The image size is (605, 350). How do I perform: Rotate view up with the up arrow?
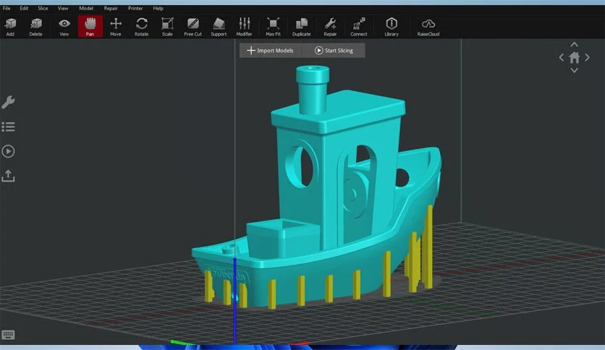point(574,44)
